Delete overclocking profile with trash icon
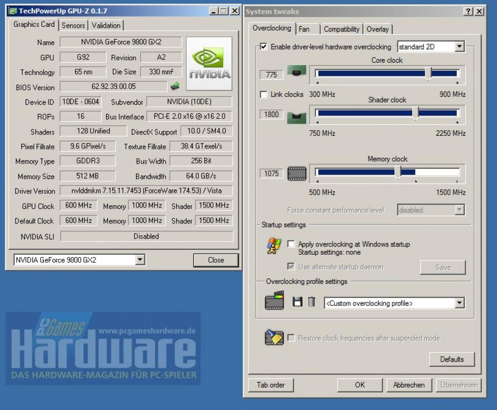The image size is (497, 410). (311, 301)
